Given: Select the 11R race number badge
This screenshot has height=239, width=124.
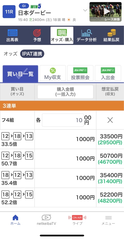Looking at the screenshot, I should coord(9,12).
